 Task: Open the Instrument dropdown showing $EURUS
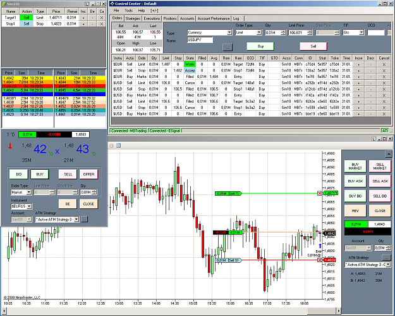click(29, 206)
